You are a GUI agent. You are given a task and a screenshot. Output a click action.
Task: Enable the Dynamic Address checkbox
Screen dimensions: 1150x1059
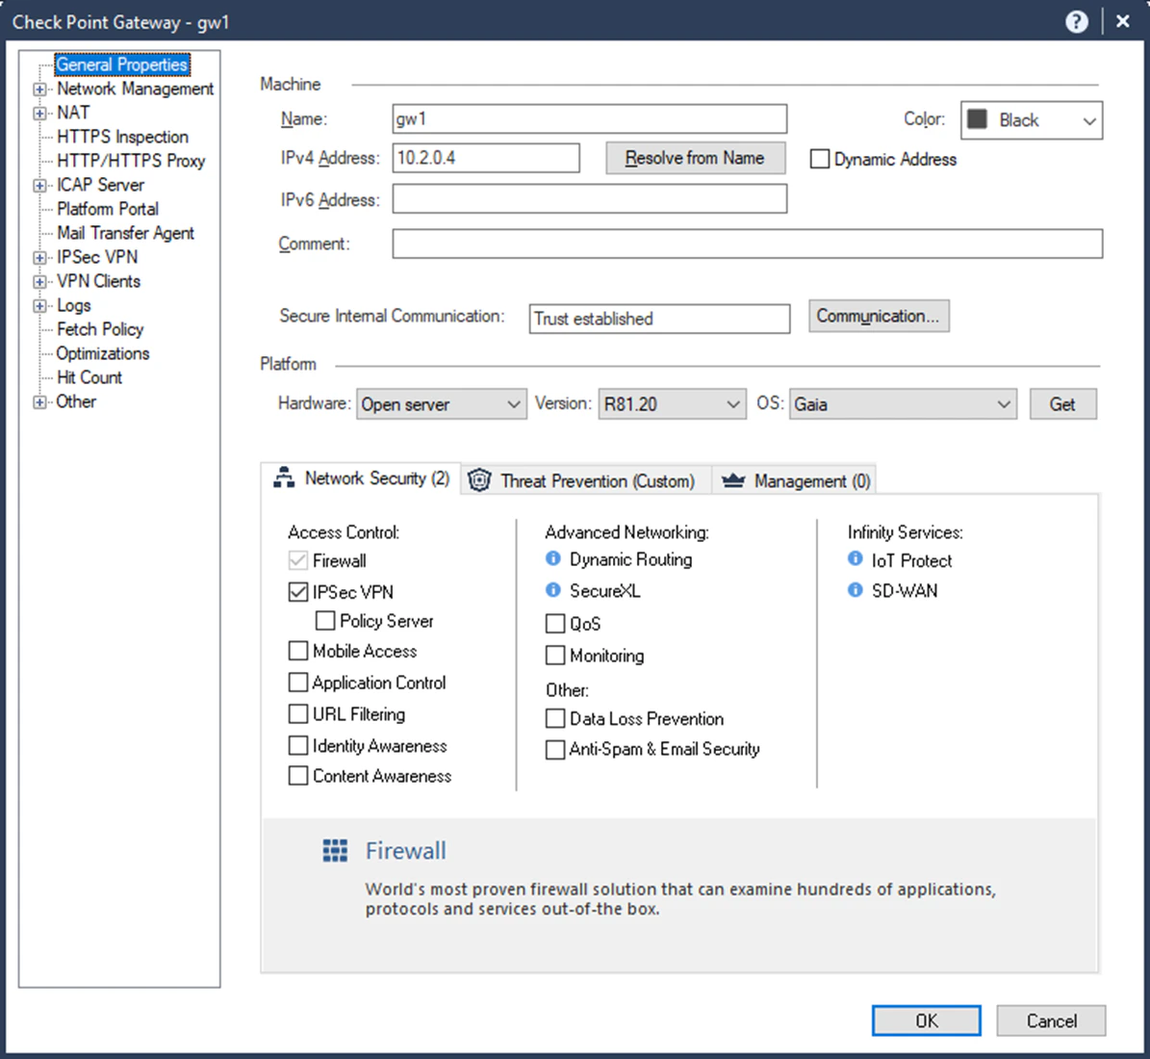point(819,159)
